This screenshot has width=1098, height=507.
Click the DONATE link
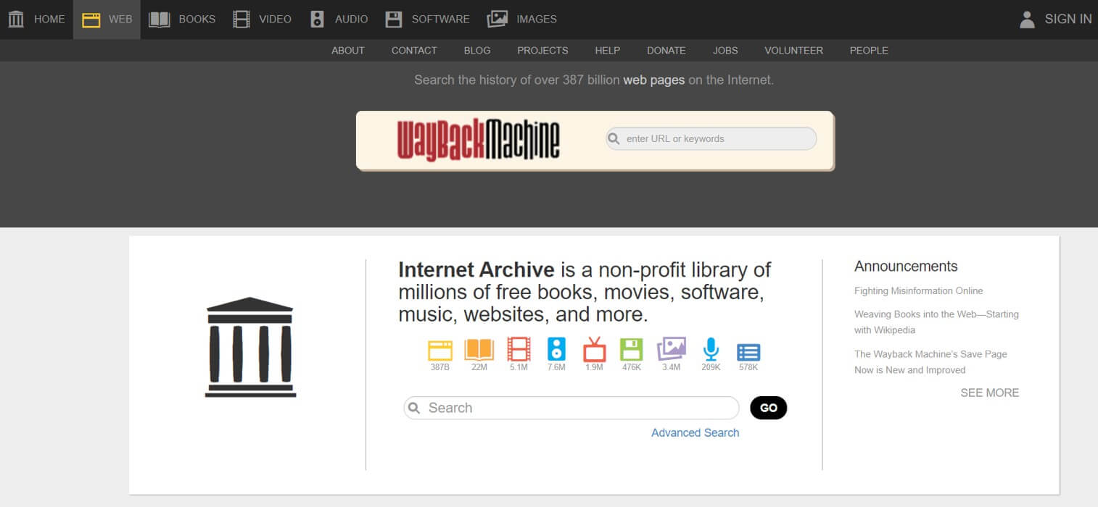point(666,51)
